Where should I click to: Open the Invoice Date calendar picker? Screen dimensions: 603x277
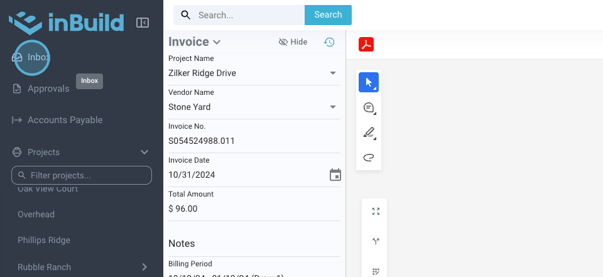(x=335, y=175)
